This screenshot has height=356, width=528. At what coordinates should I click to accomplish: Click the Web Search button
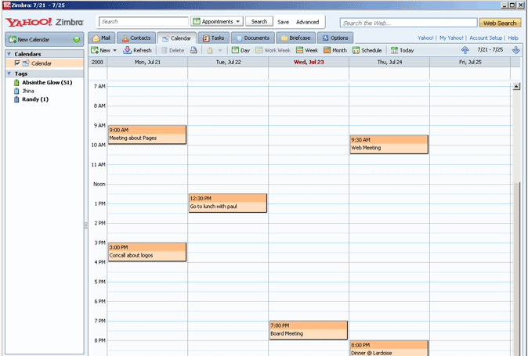pyautogui.click(x=500, y=23)
